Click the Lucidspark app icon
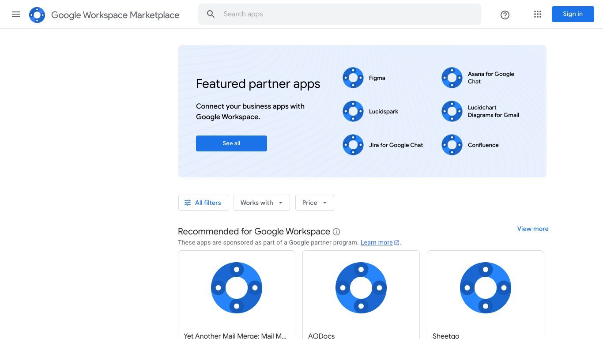The height and width of the screenshot is (339, 603). [353, 111]
